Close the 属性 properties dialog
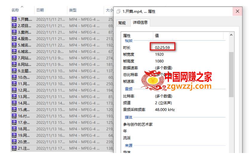The image size is (249, 159). [237, 11]
